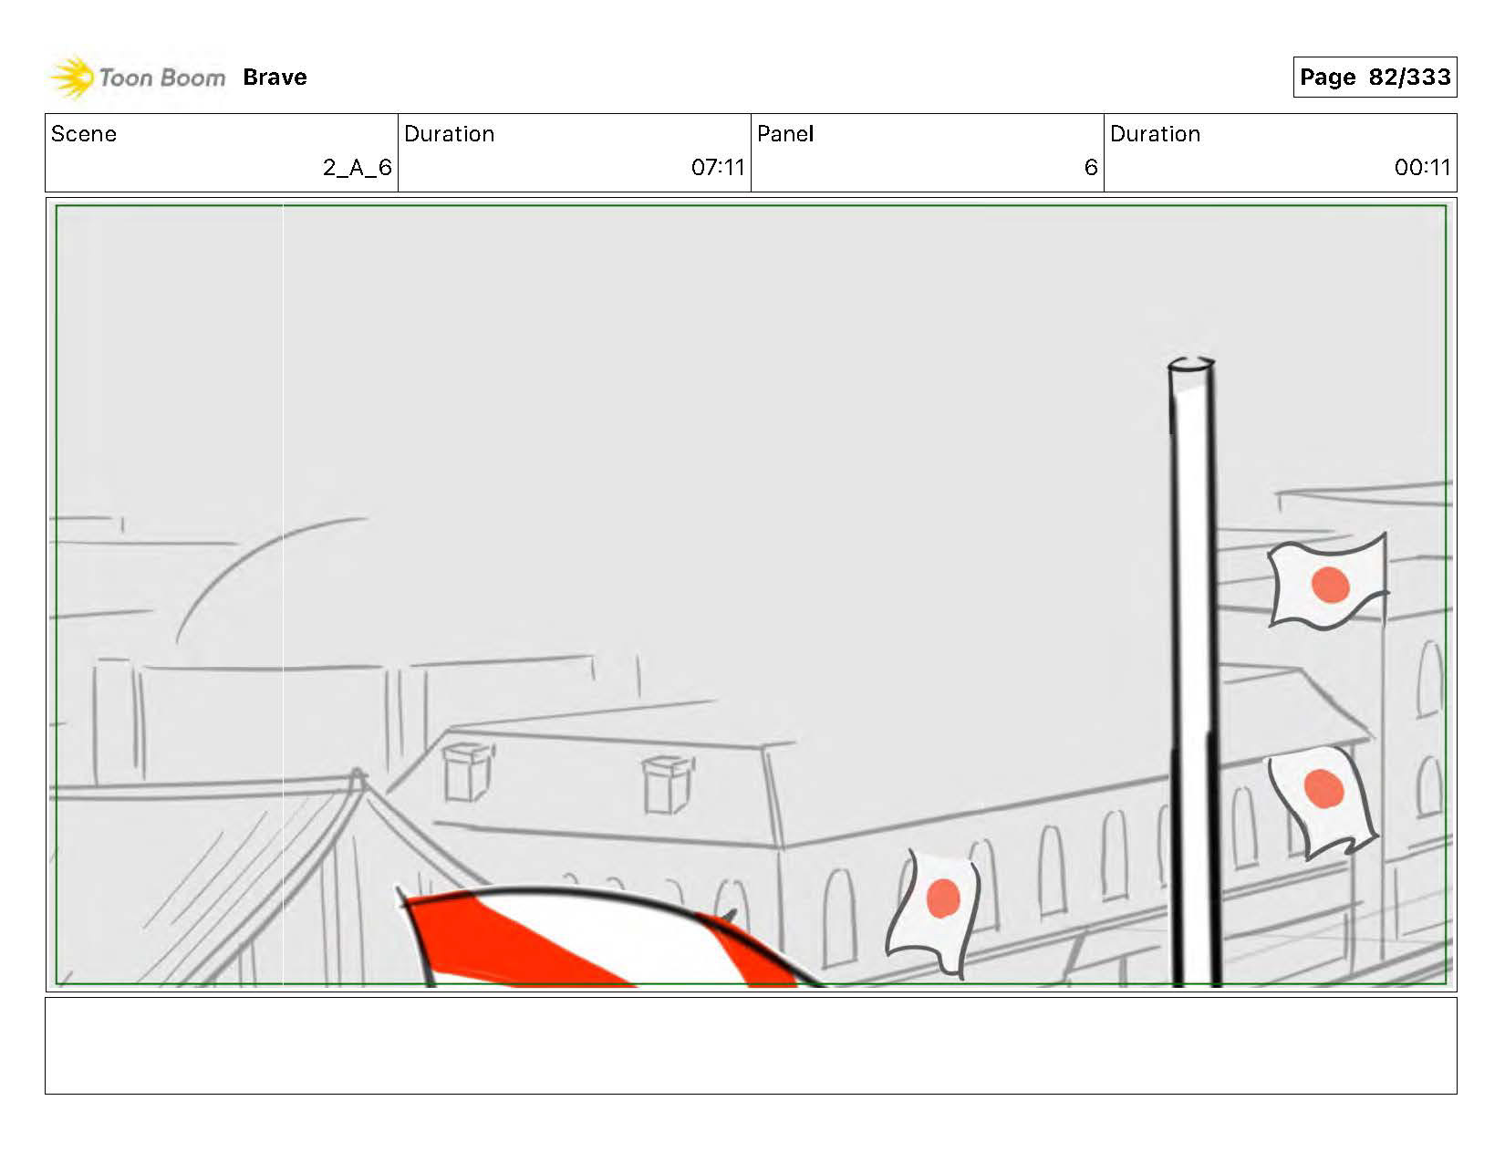
Task: Select panel duration value '00:11'
Action: (x=1422, y=168)
